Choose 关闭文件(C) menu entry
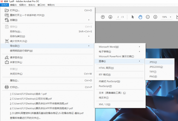Screen dimensions: 178x121 (48, 74)
